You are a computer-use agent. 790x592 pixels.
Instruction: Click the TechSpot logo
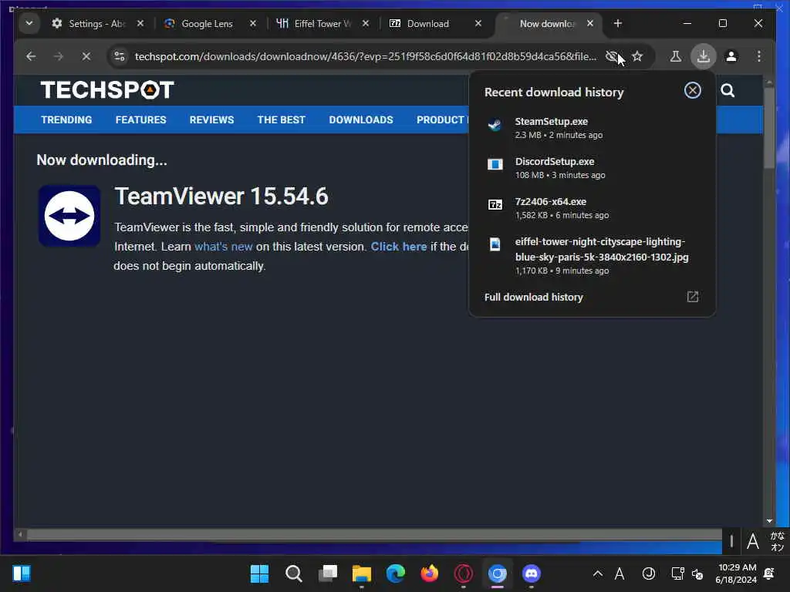coord(106,91)
